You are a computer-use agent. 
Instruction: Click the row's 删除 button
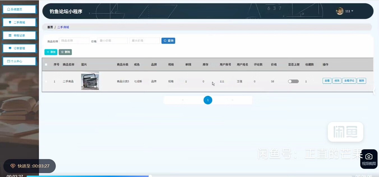pyautogui.click(x=361, y=81)
